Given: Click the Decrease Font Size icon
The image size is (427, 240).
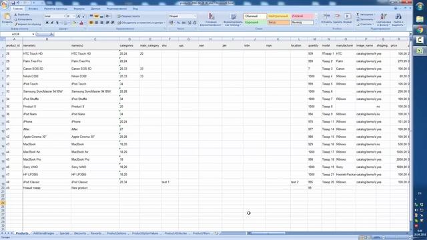Looking at the screenshot, I should [83, 16].
